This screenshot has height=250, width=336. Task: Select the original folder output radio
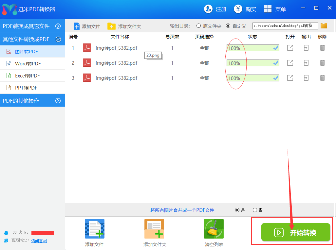coord(198,26)
